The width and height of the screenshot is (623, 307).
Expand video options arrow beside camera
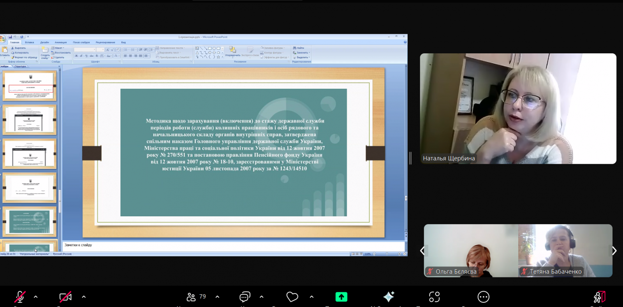(x=84, y=297)
